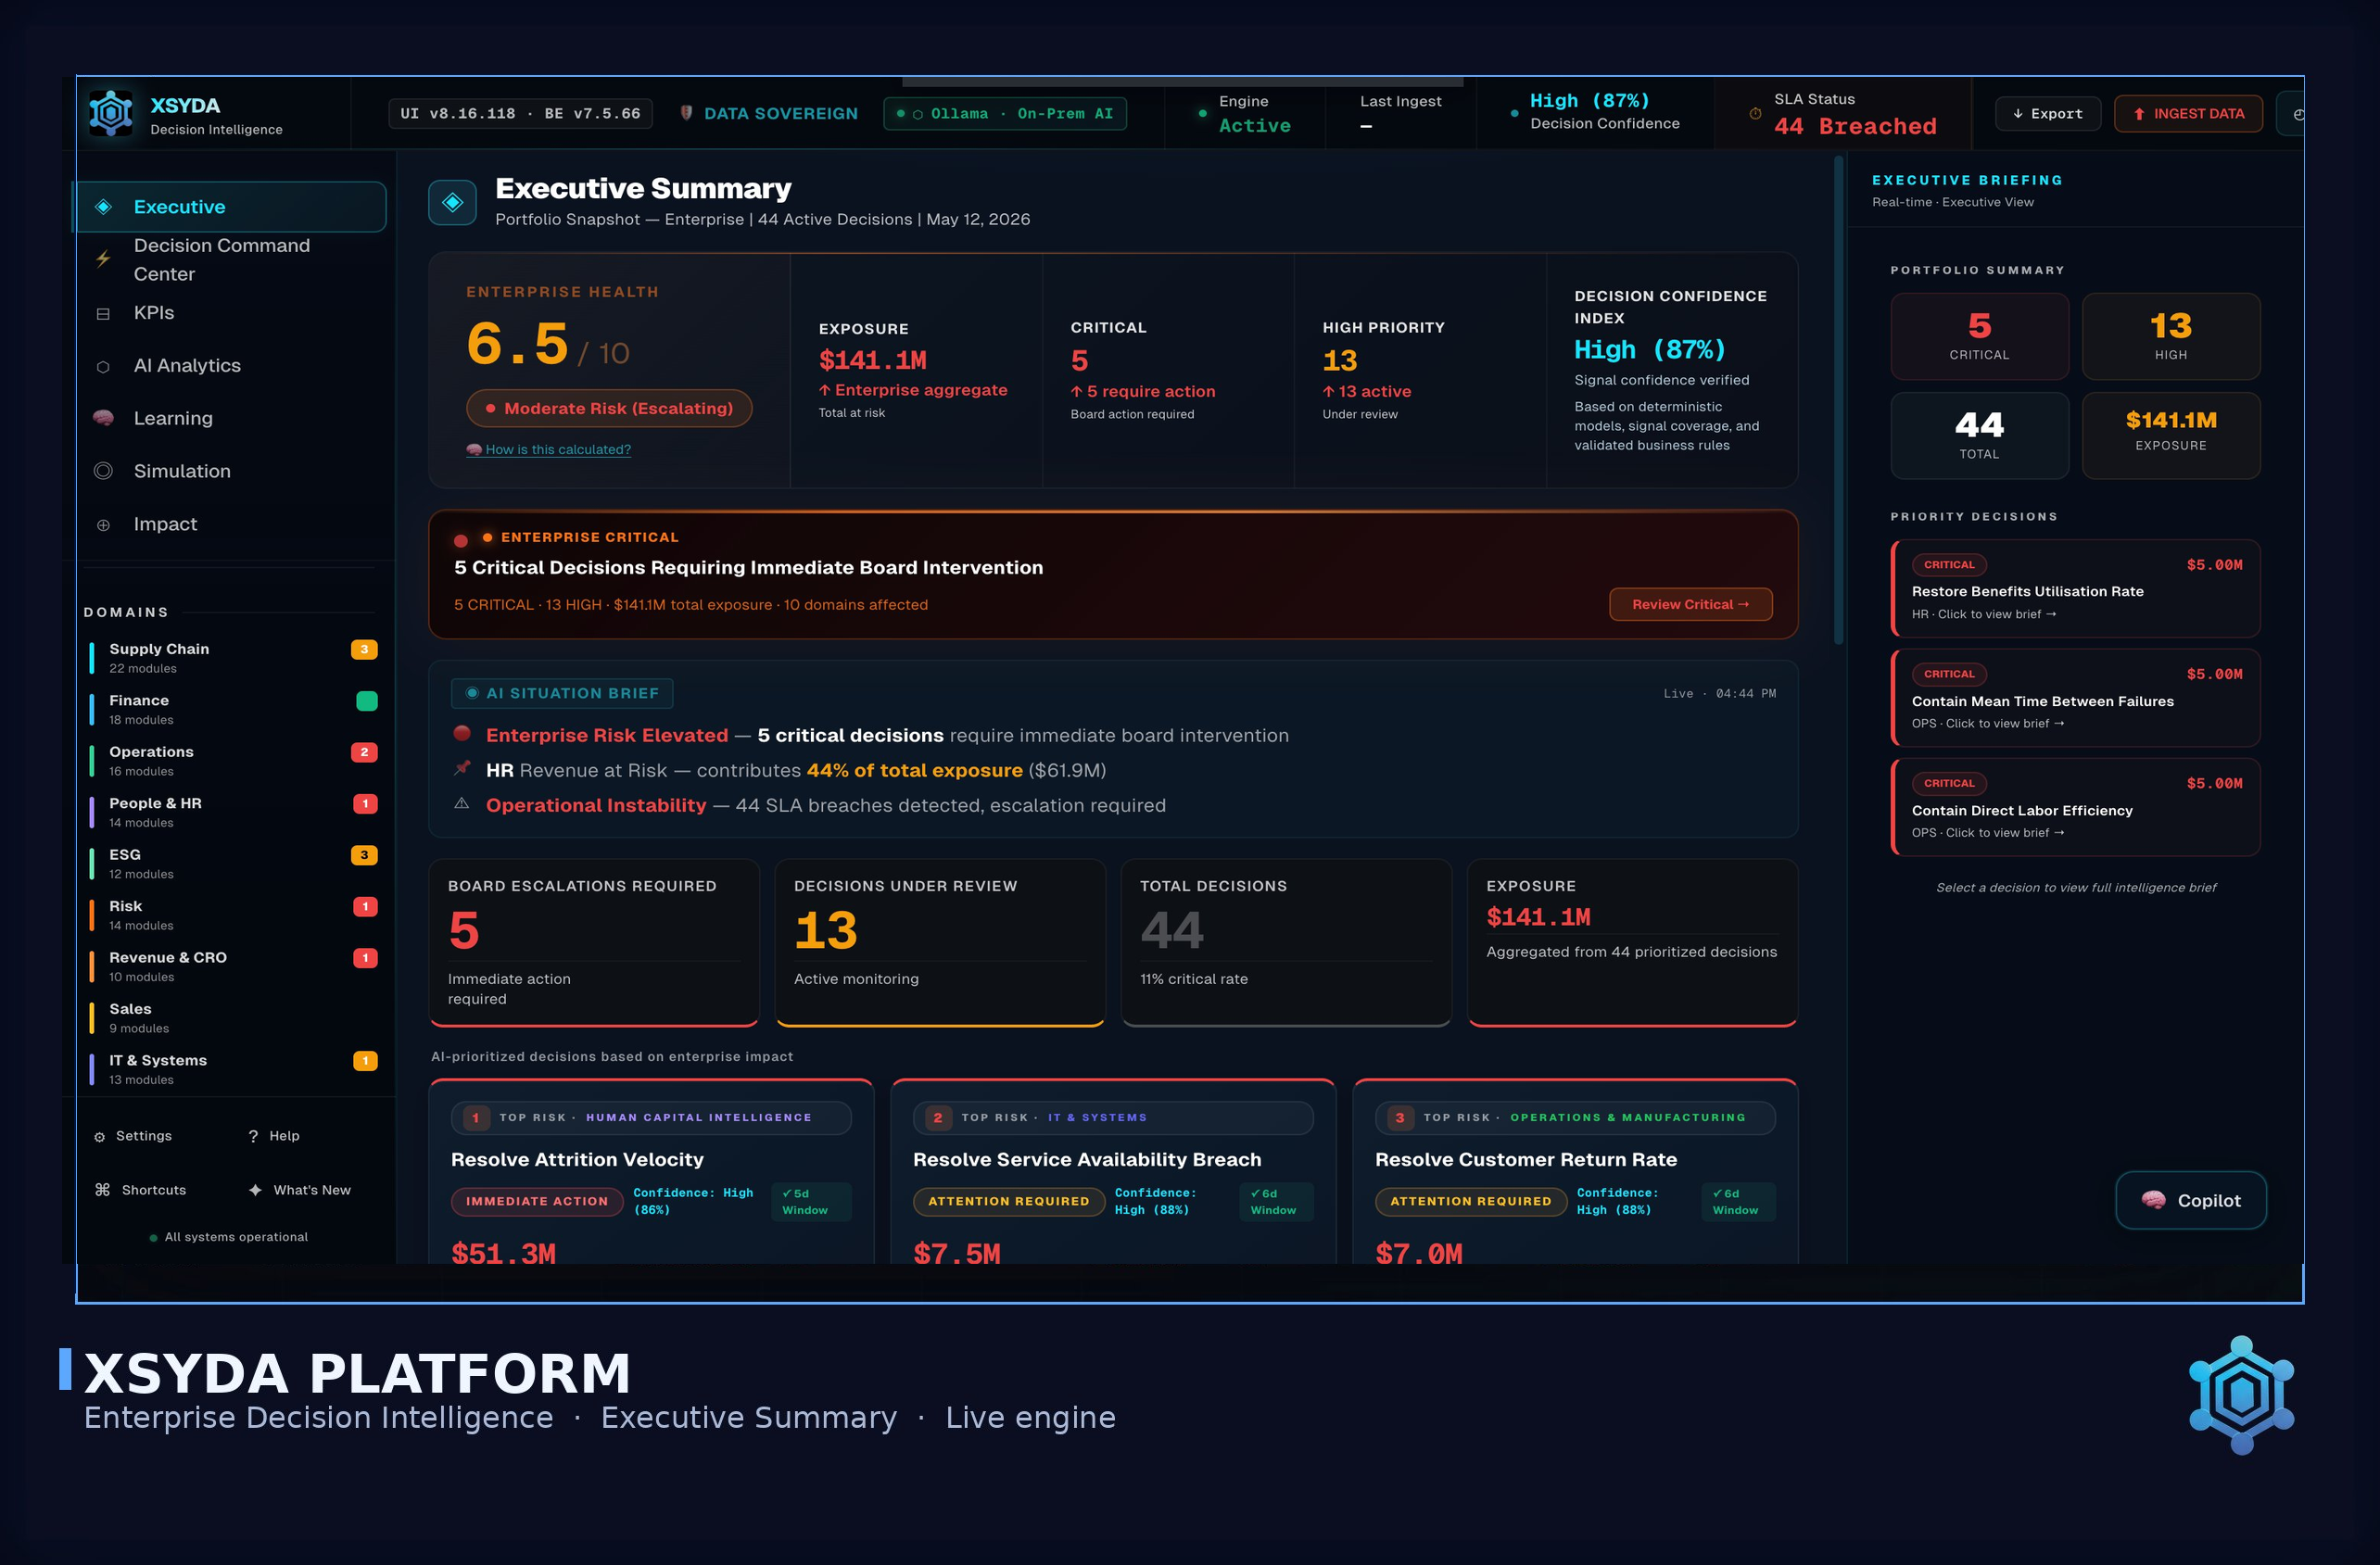
Task: Go to the KPIs section
Action: click(231, 313)
